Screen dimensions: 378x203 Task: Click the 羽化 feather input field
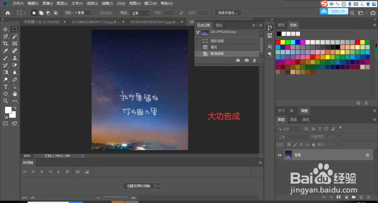point(83,13)
